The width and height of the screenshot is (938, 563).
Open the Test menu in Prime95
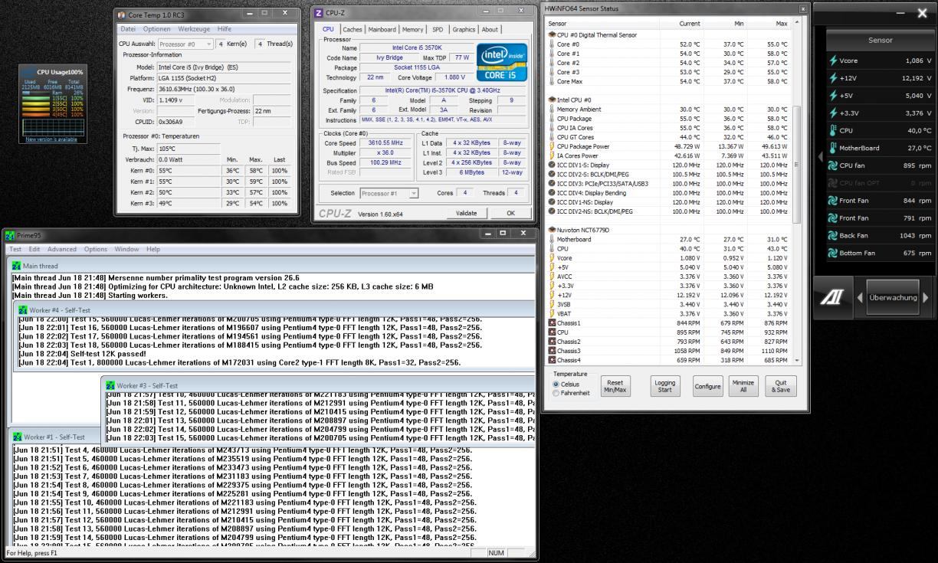15,250
